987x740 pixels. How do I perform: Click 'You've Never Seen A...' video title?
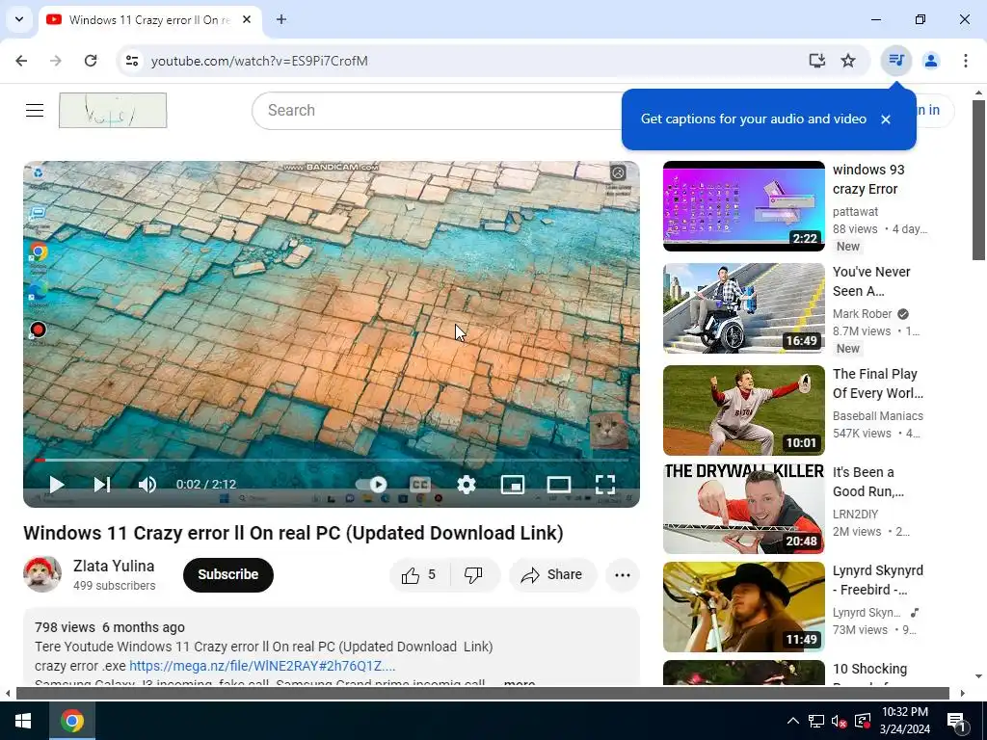coord(871,281)
